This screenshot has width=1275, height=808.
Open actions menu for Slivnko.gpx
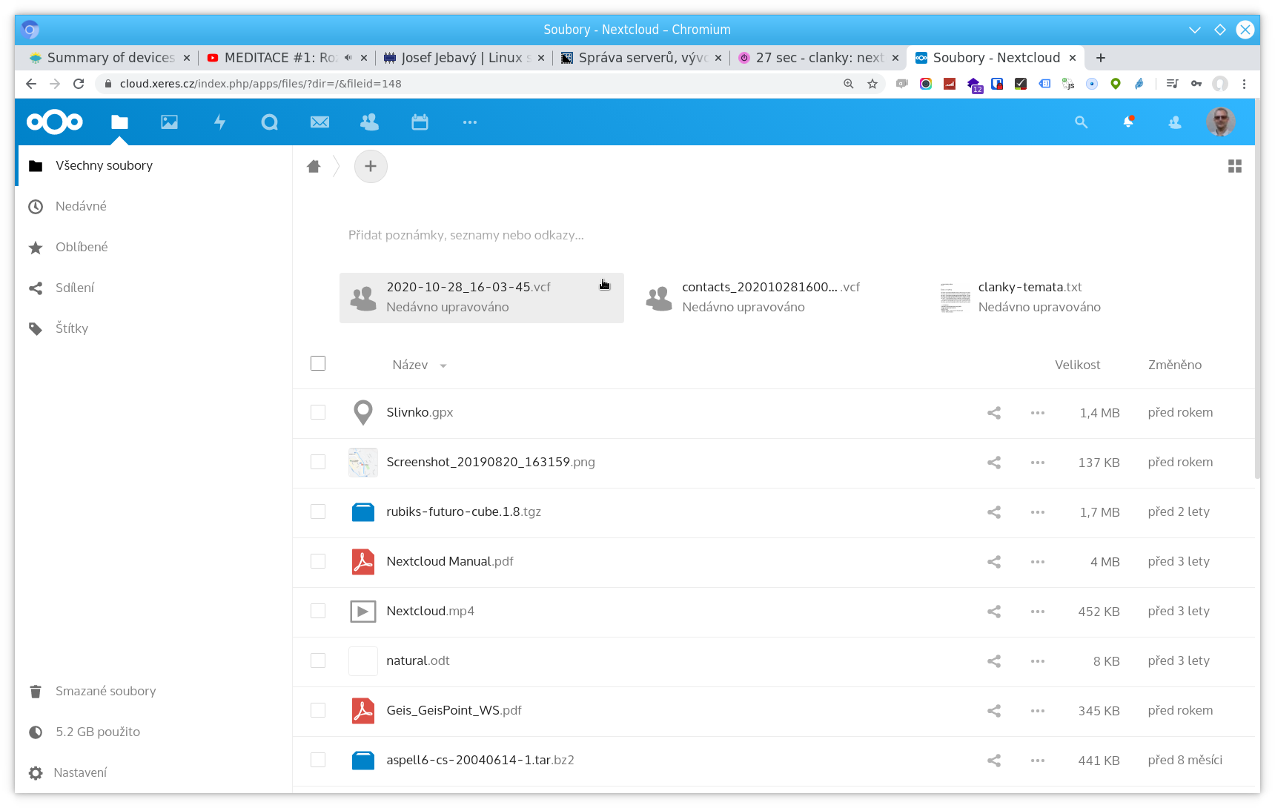(1038, 413)
